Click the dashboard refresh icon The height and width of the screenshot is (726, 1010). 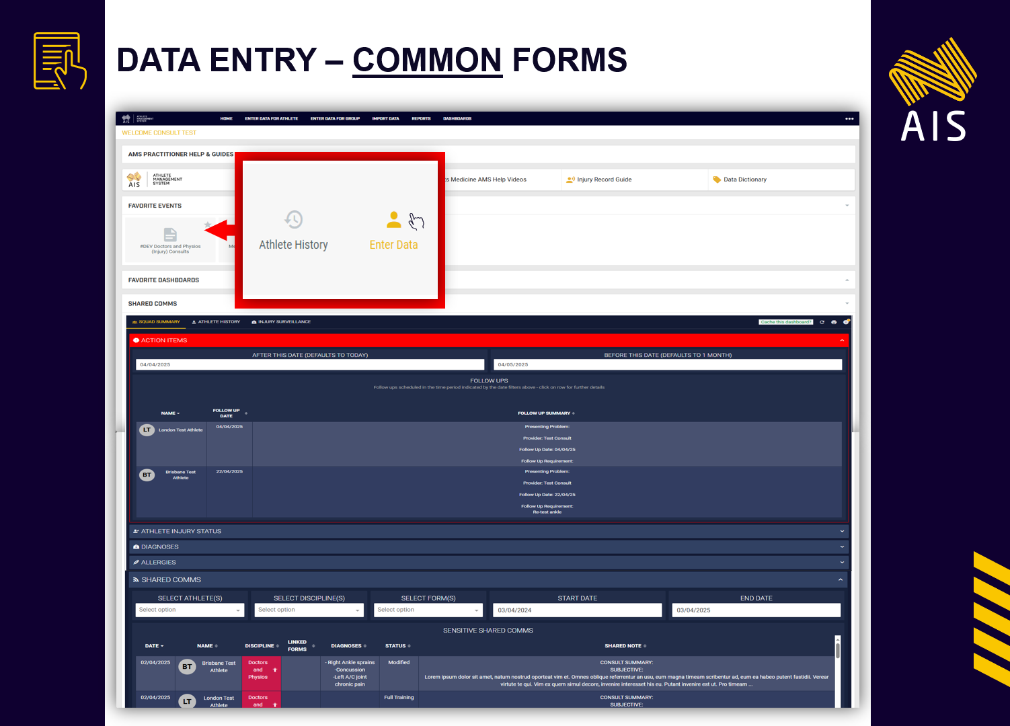click(x=822, y=322)
